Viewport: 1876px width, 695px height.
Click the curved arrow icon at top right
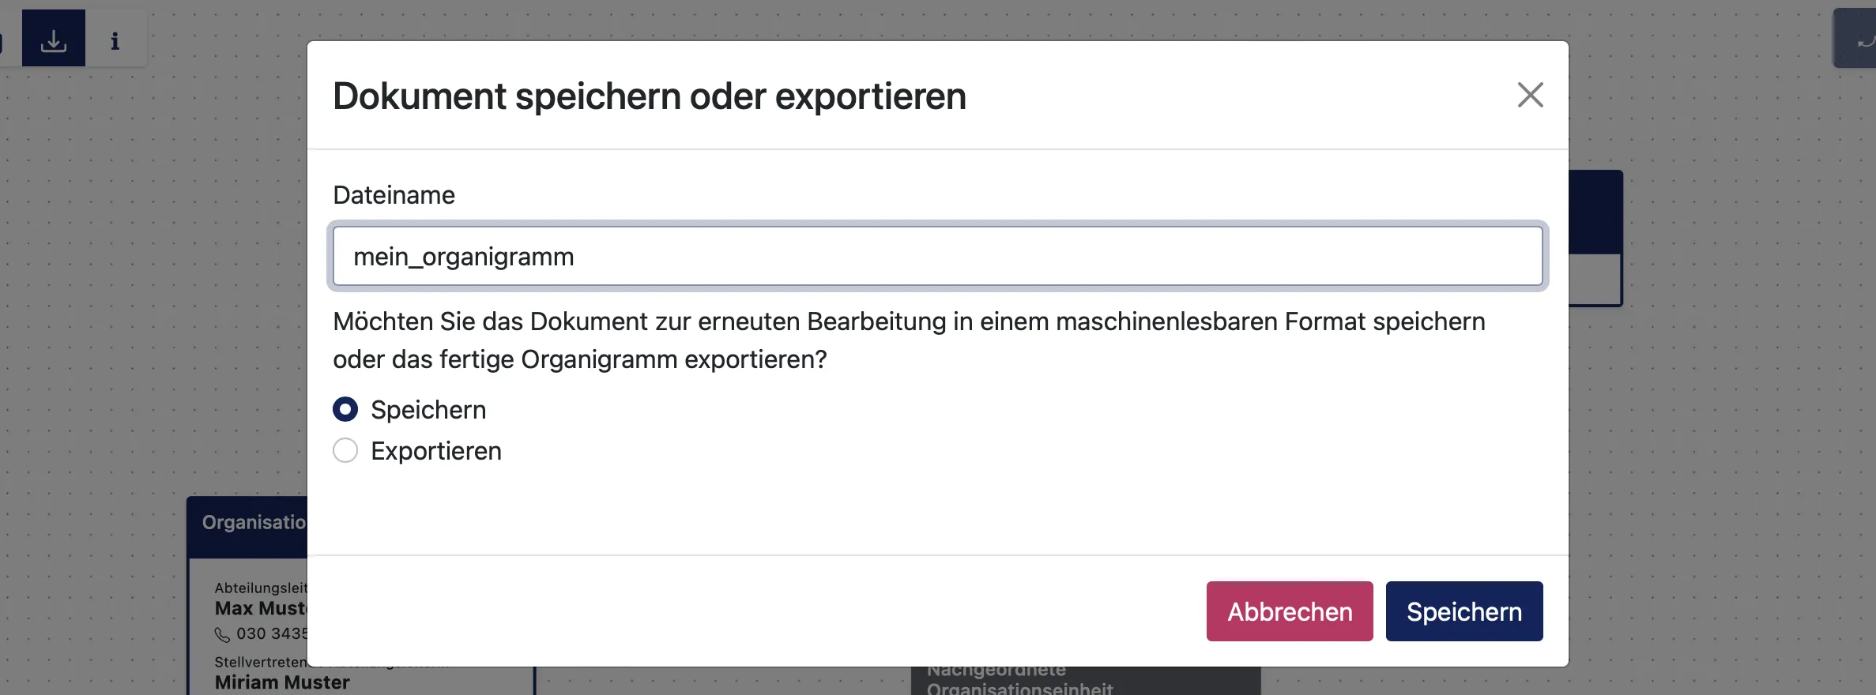point(1863,40)
